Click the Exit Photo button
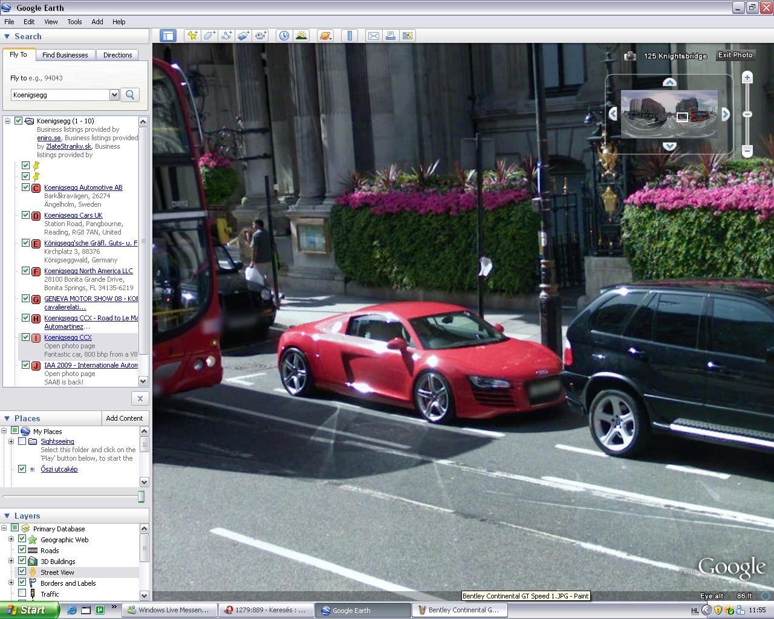This screenshot has width=774, height=619. [x=735, y=55]
